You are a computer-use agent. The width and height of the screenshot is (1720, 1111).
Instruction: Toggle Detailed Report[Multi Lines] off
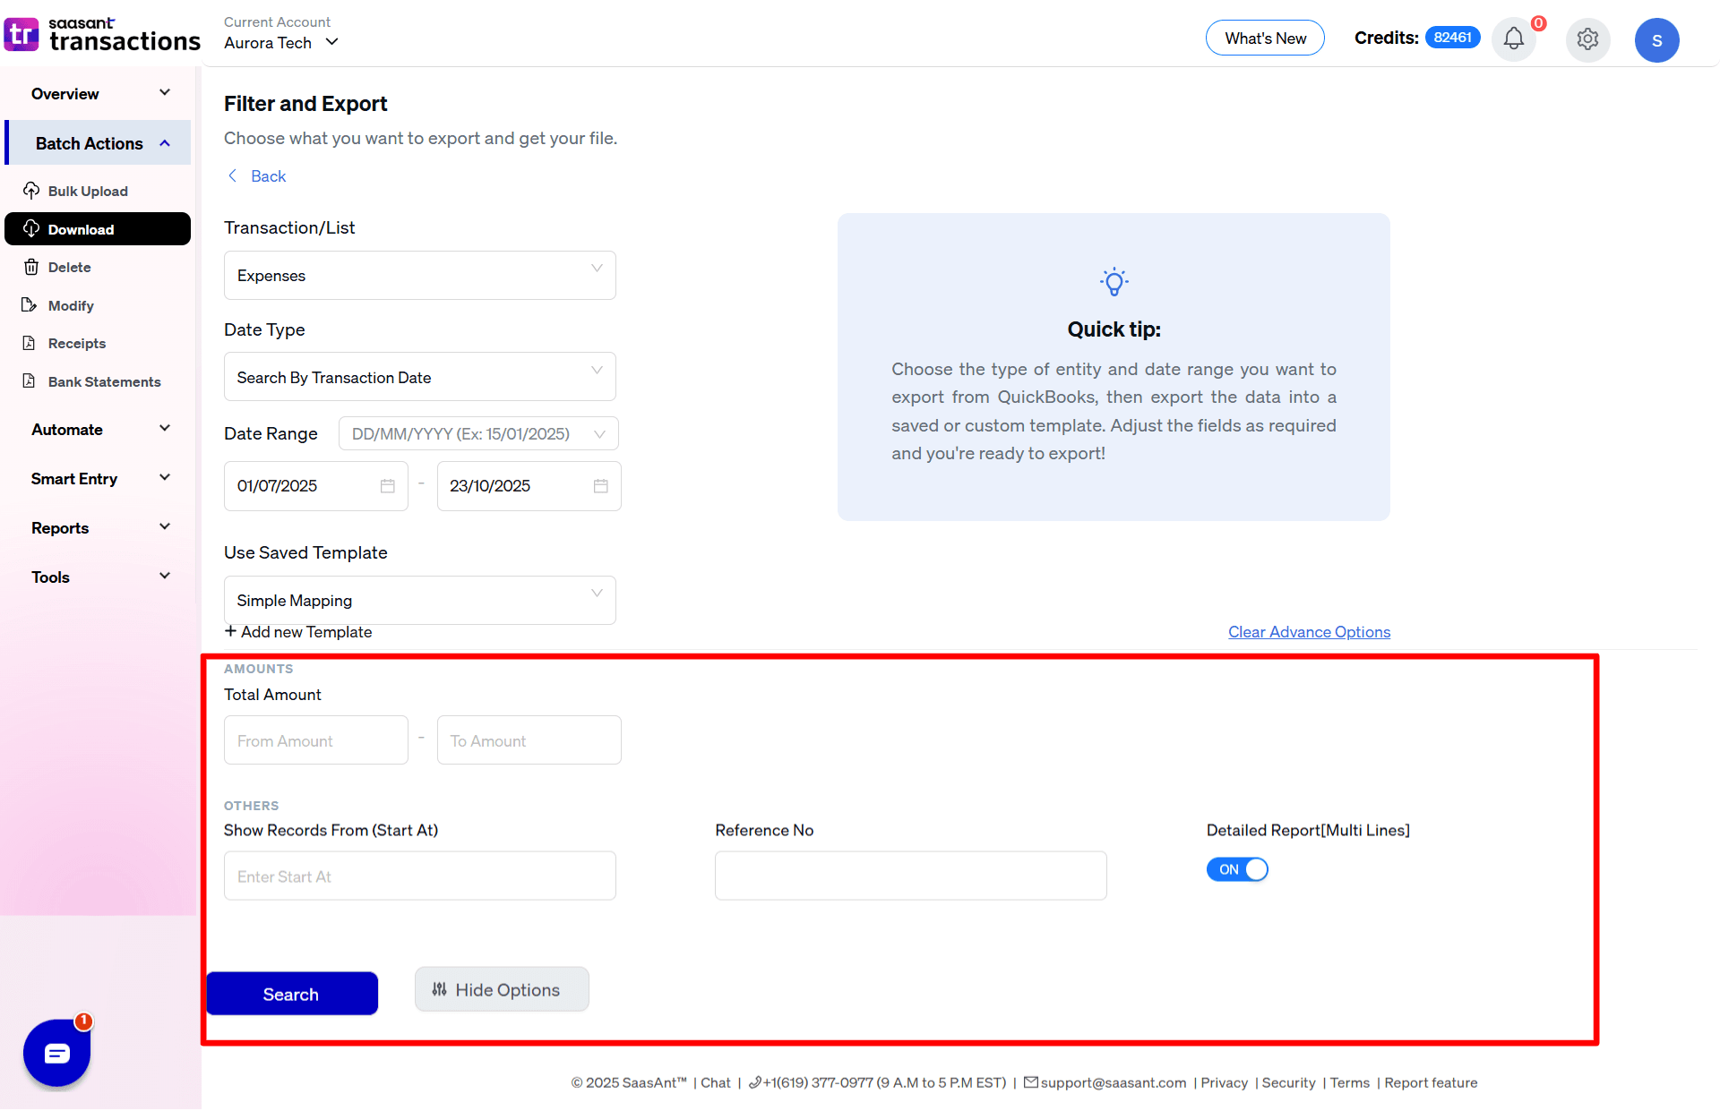(x=1236, y=869)
